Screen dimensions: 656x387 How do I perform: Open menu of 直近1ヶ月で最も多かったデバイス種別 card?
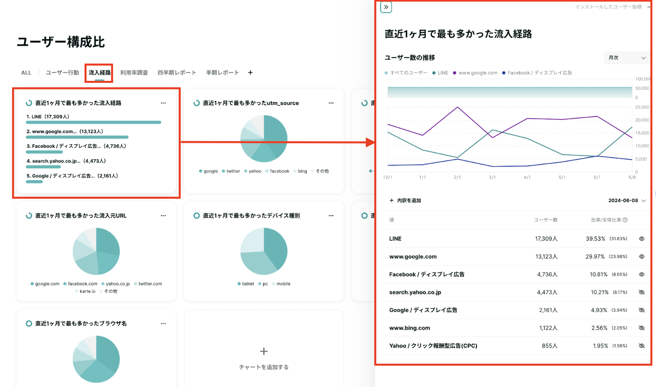click(331, 216)
